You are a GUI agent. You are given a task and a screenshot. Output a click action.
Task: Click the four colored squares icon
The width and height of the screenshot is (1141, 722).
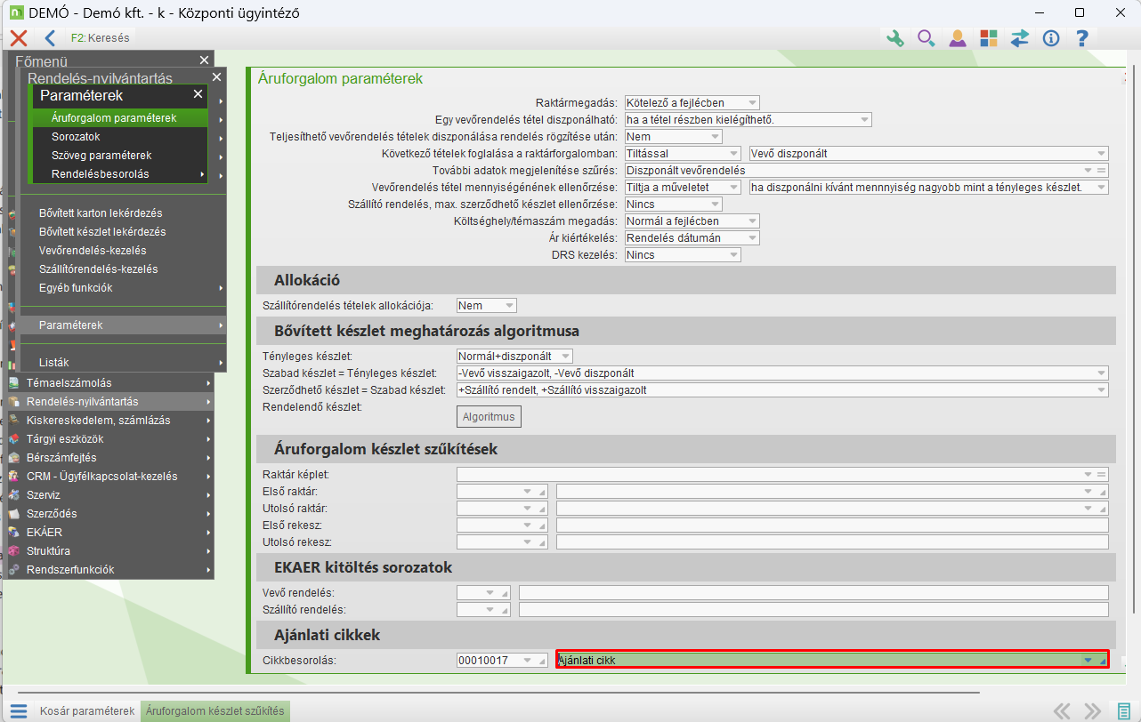pyautogui.click(x=989, y=38)
